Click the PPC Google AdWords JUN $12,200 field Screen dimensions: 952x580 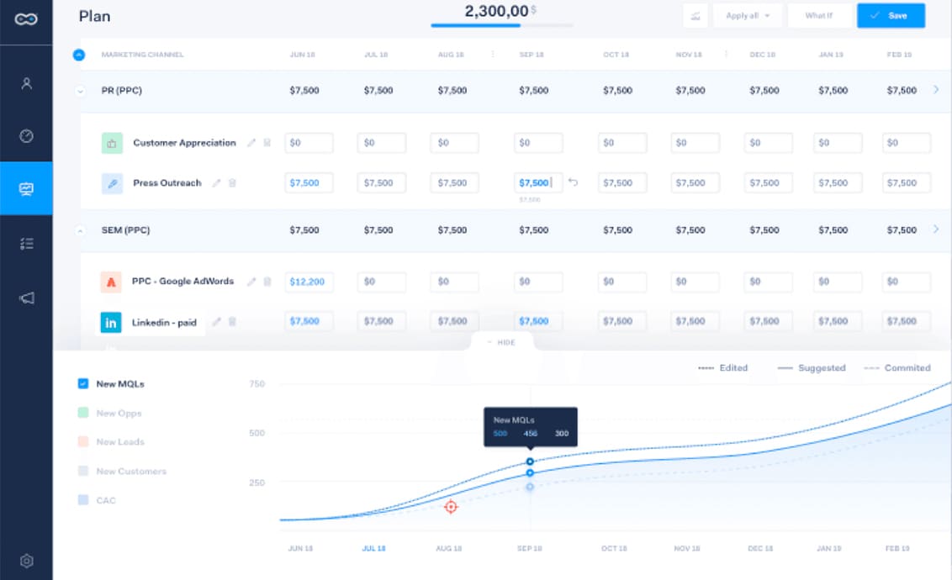[309, 282]
